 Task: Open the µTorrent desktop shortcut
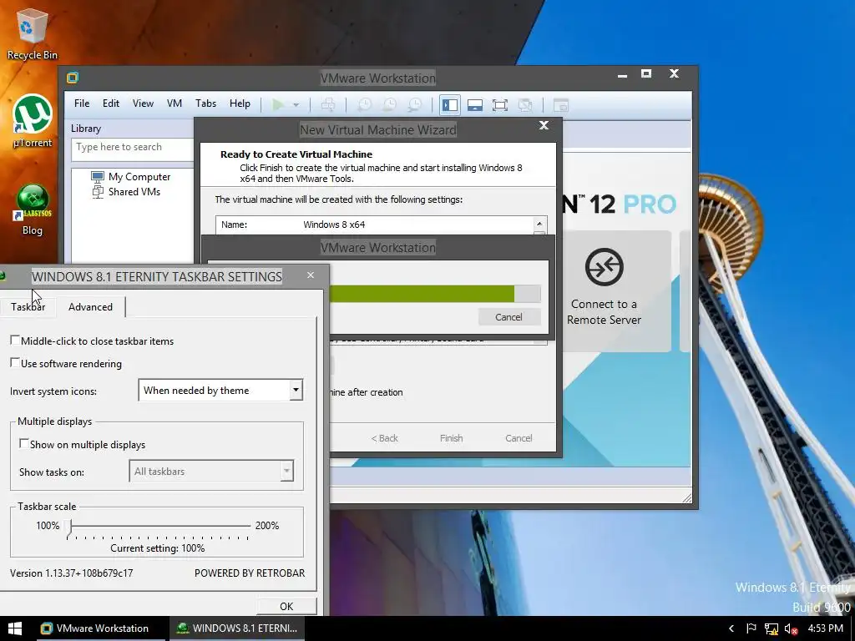(33, 121)
